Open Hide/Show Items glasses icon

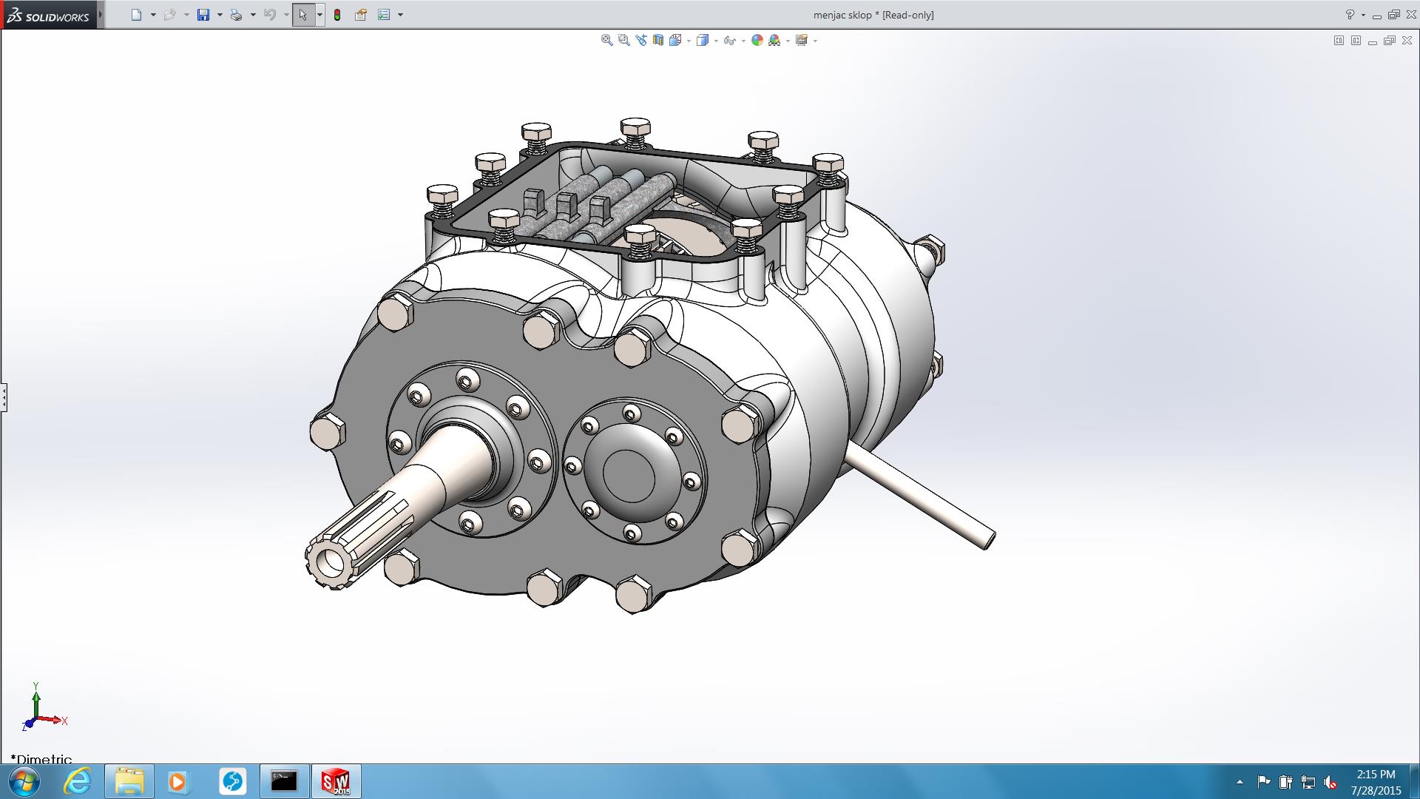click(x=729, y=41)
